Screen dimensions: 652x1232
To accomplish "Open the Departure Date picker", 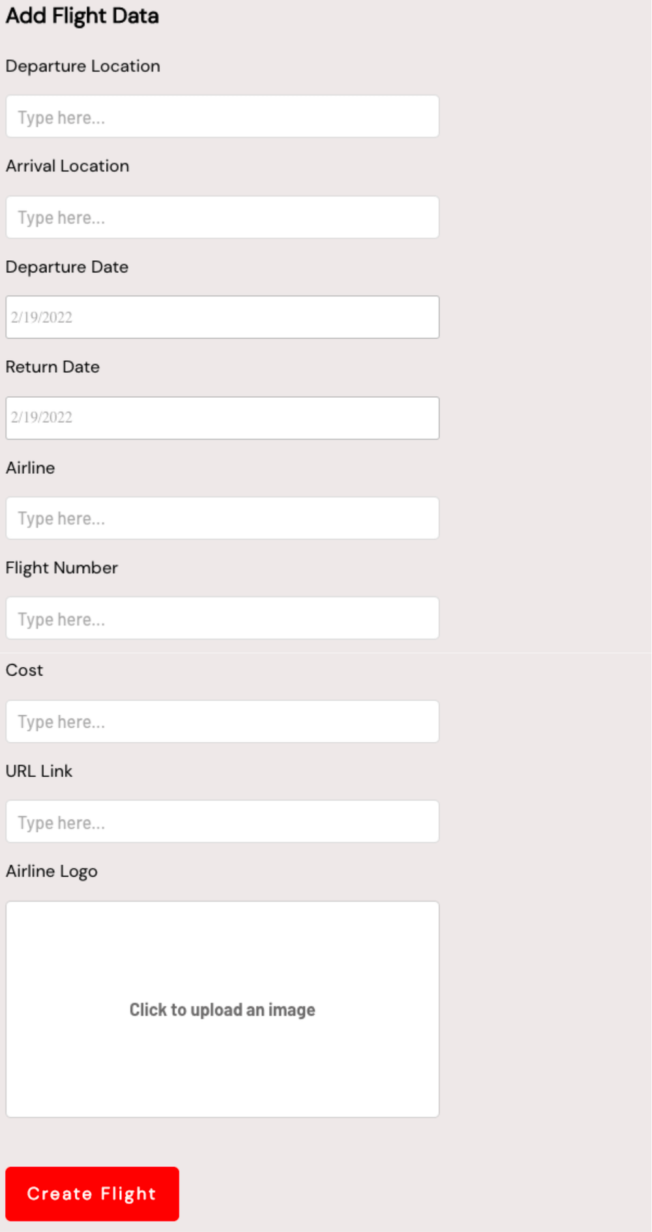I will pos(222,317).
